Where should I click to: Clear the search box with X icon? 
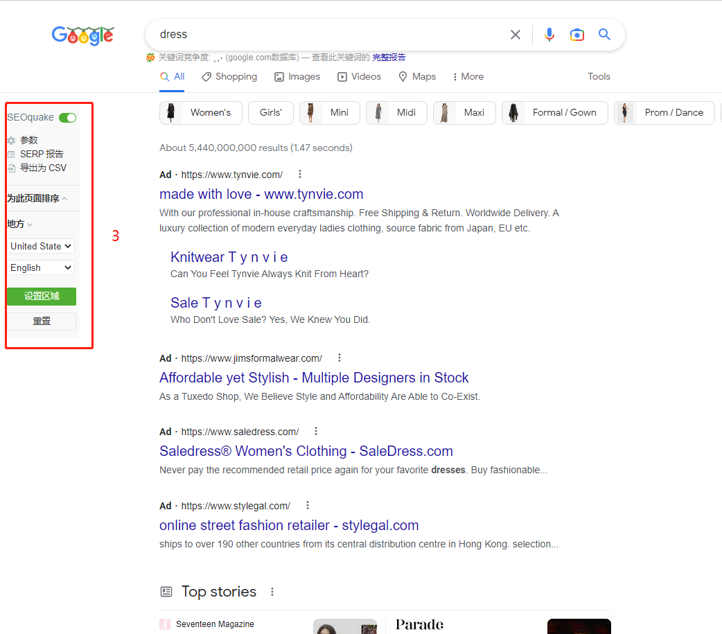[516, 35]
